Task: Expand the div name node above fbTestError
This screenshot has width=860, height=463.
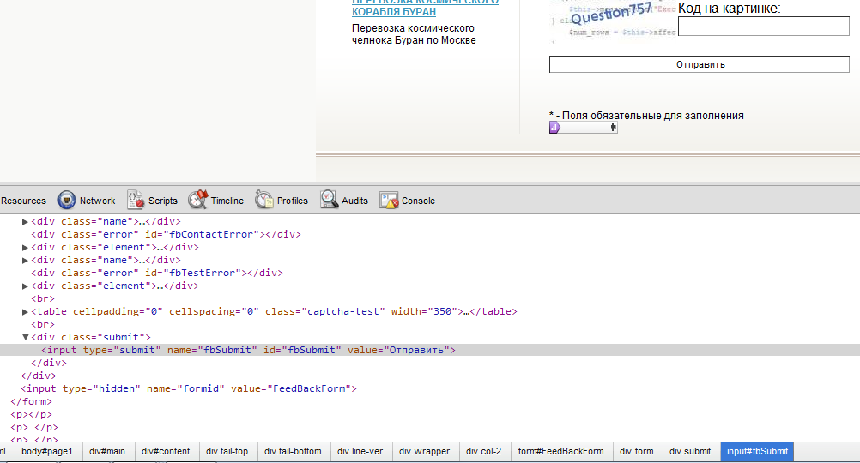Action: pyautogui.click(x=25, y=261)
